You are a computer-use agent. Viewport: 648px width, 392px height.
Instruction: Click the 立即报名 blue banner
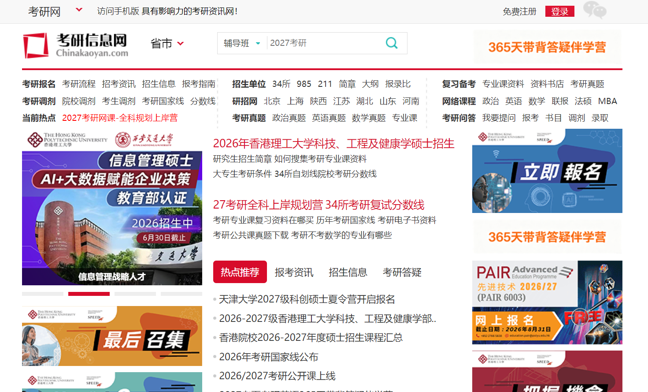(x=547, y=171)
